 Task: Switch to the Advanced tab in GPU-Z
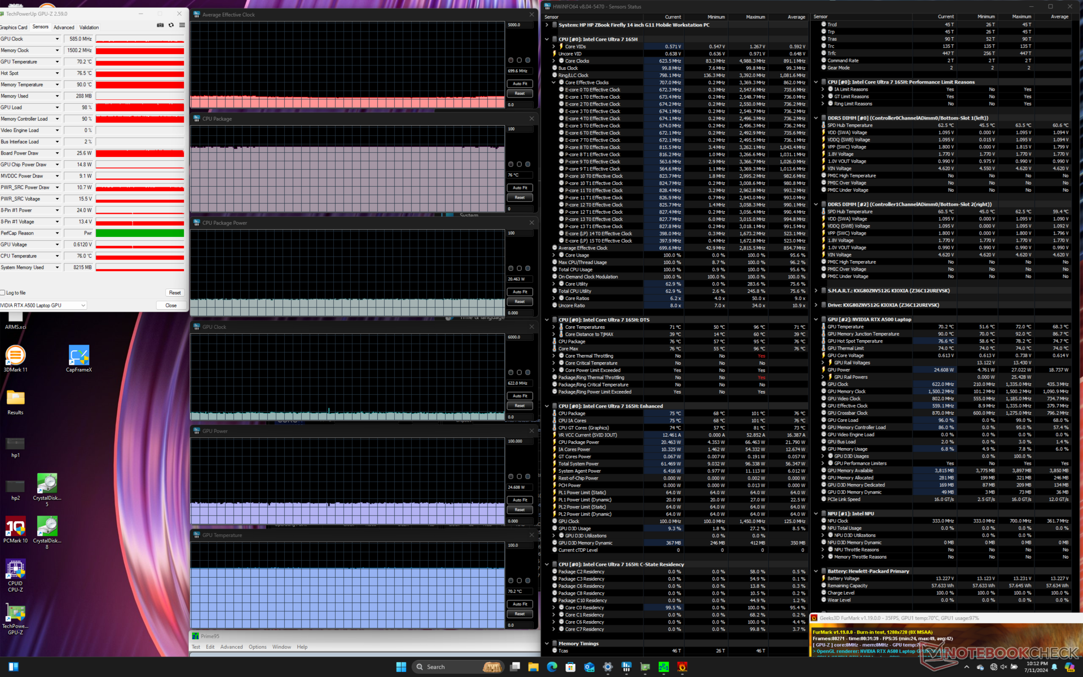point(64,27)
